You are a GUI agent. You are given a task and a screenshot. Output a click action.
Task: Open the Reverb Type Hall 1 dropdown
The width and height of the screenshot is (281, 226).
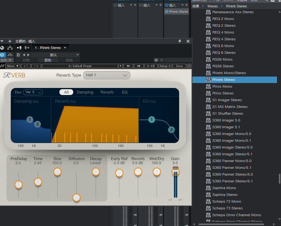click(106, 75)
